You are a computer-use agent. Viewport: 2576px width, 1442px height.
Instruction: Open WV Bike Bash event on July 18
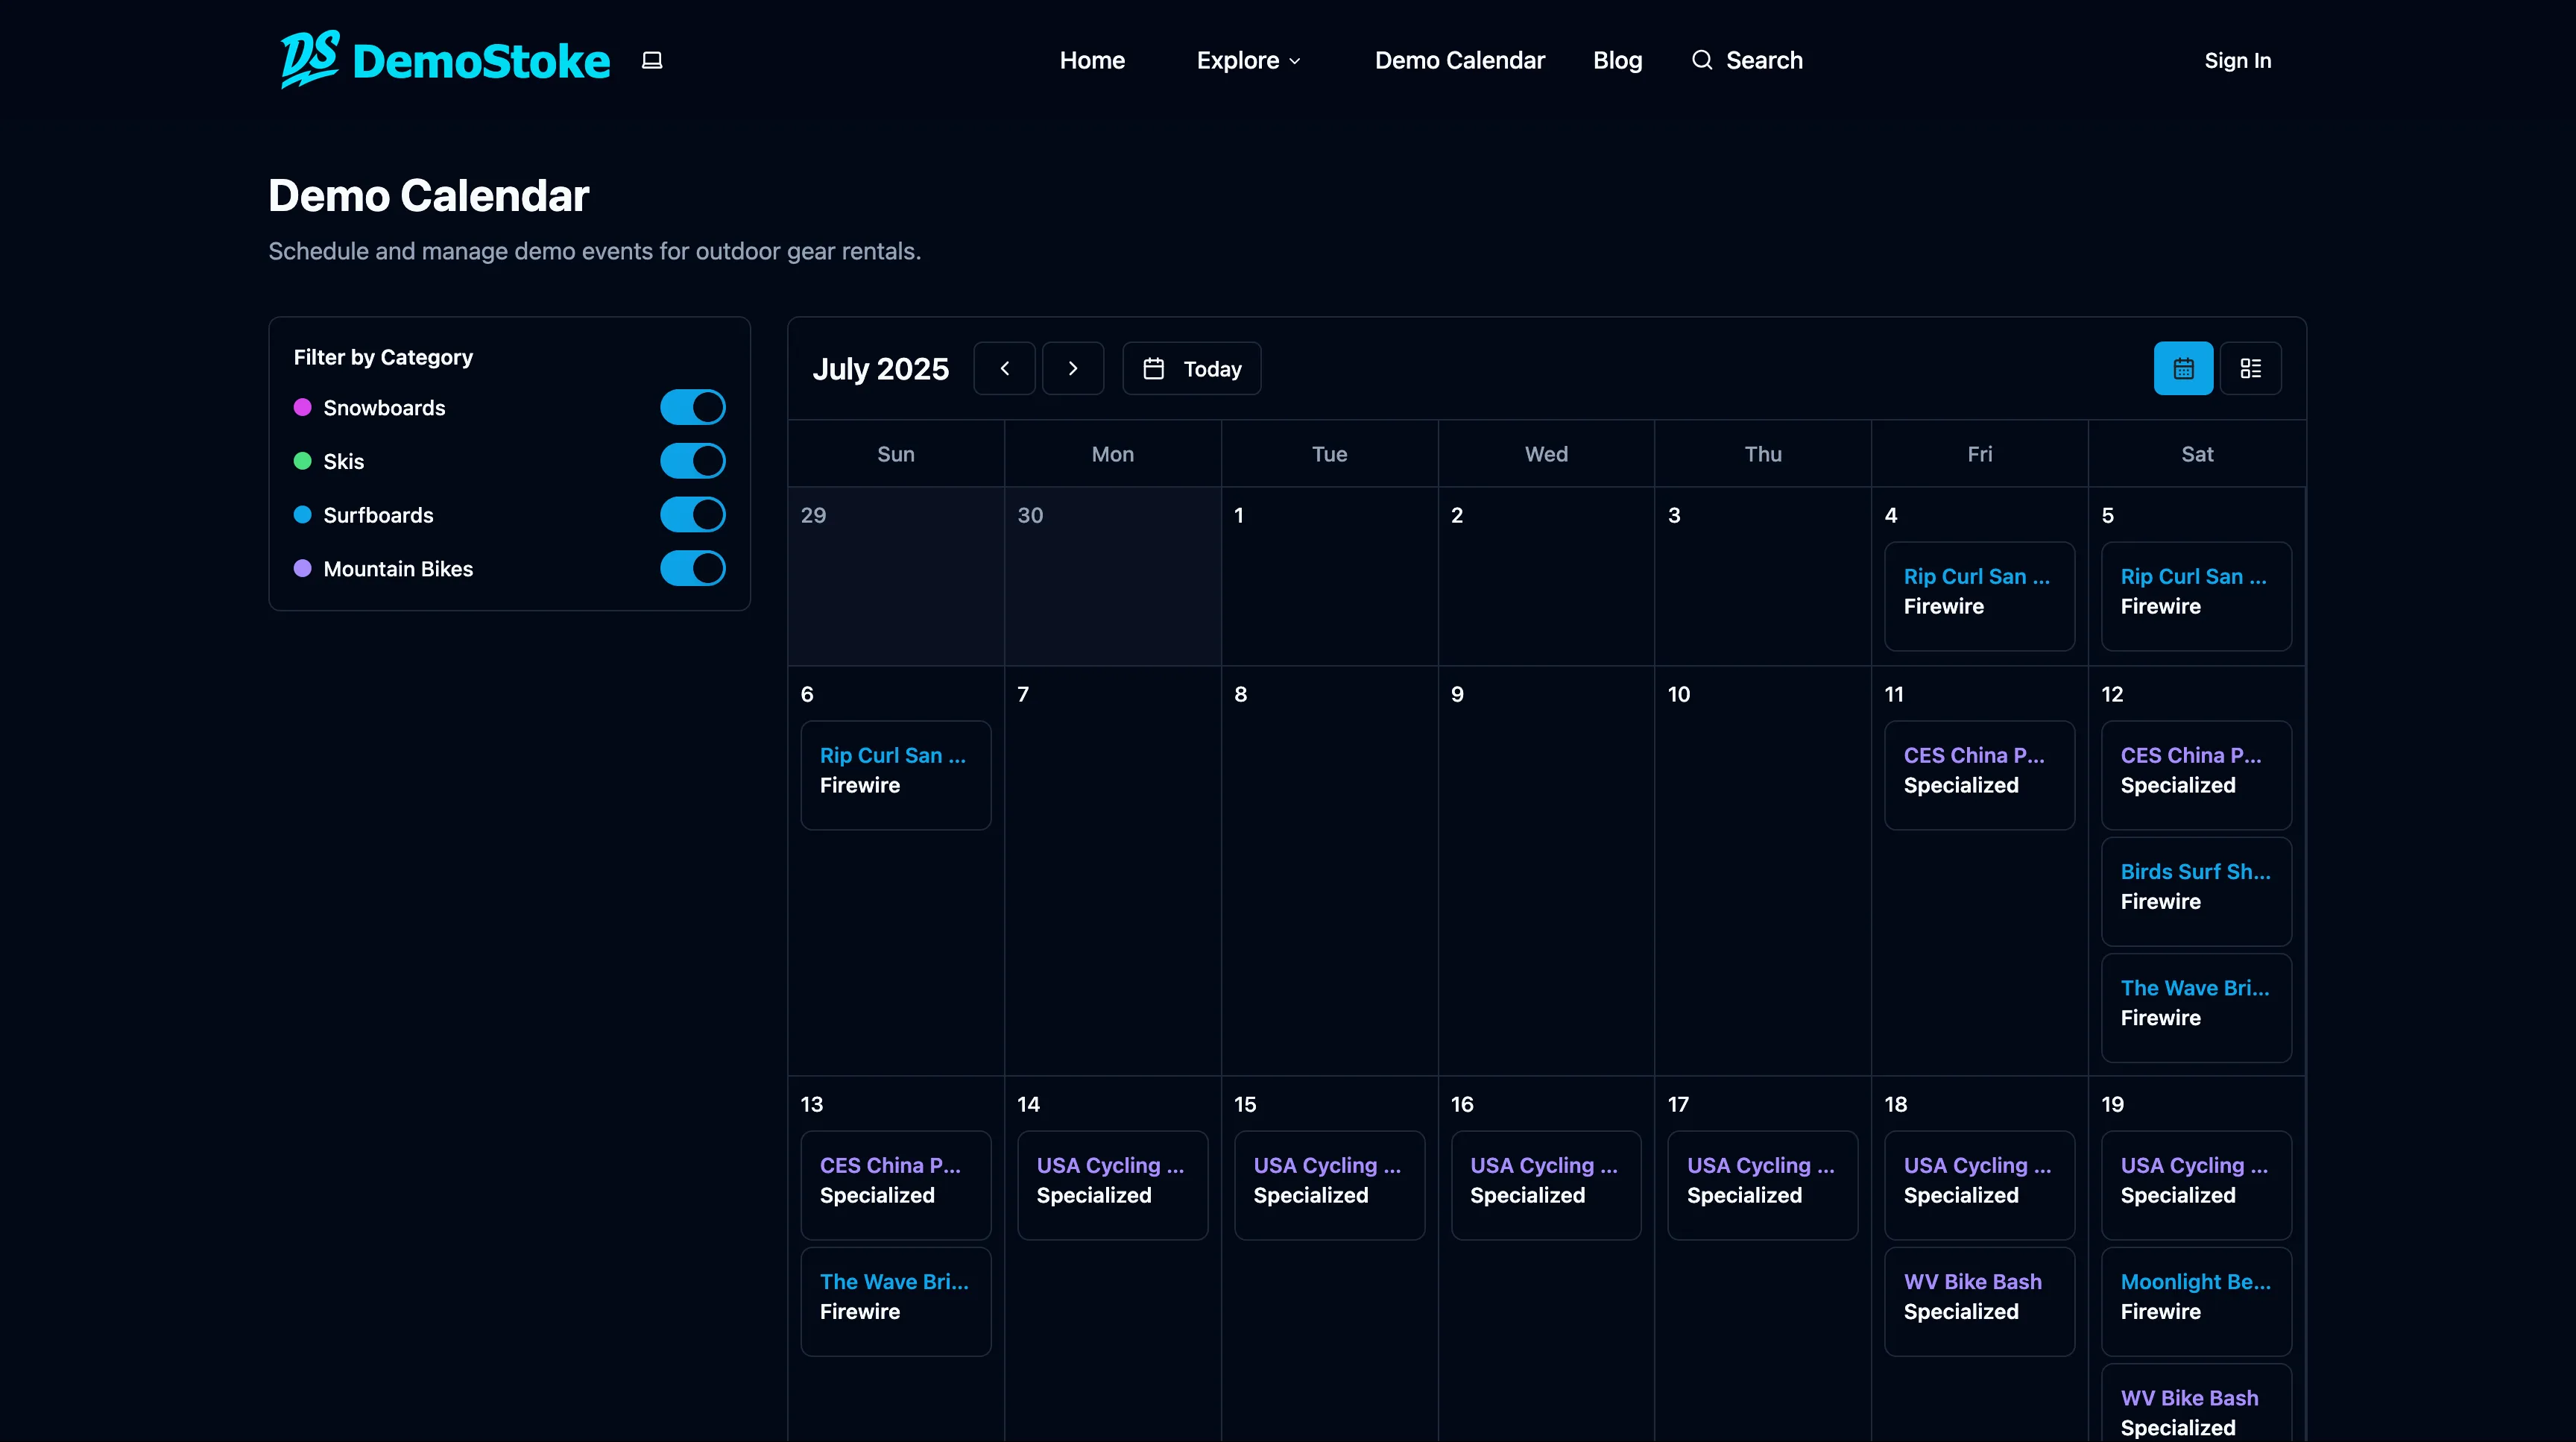point(1979,1301)
